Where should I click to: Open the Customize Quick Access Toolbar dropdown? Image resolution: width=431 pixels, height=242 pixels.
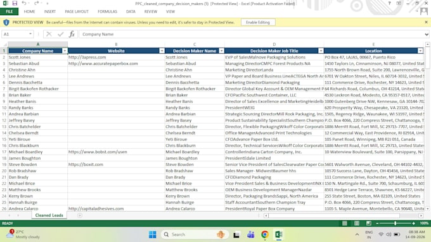click(x=48, y=3)
